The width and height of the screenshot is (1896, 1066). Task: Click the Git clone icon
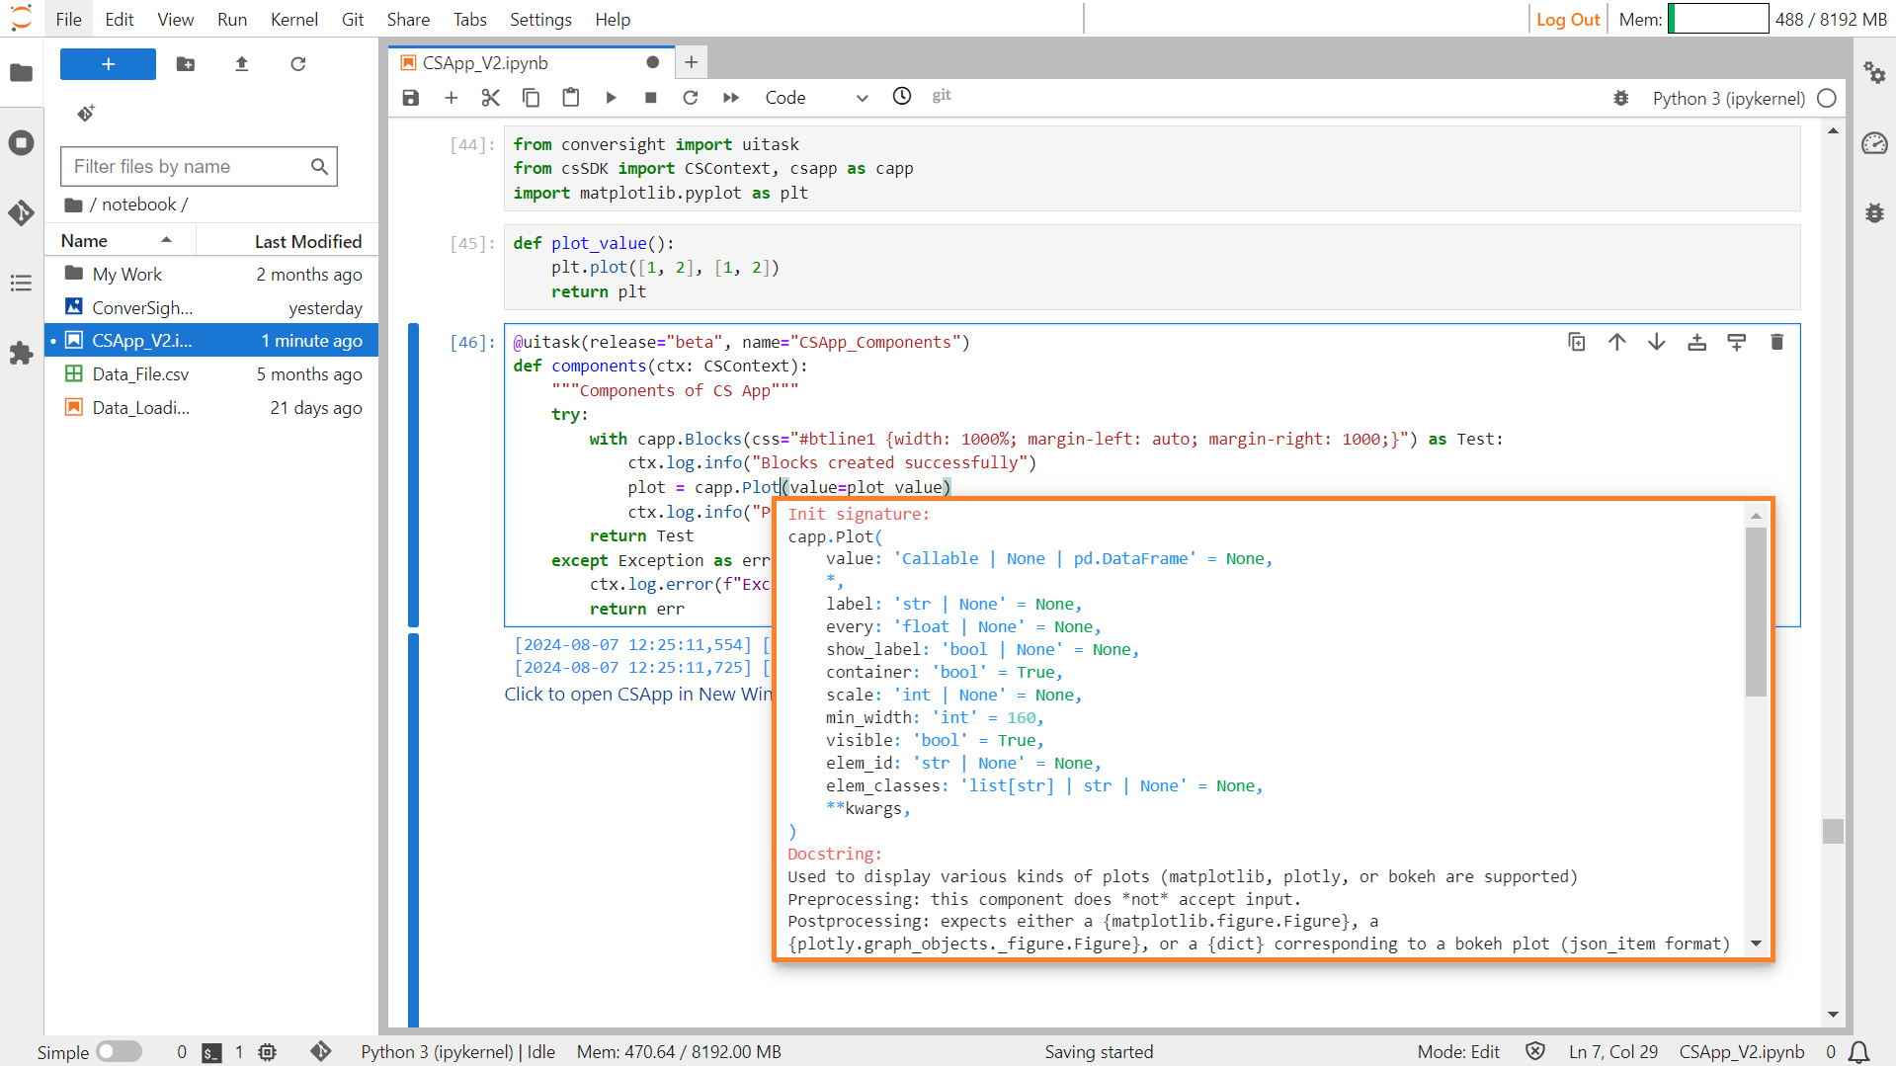pos(86,114)
